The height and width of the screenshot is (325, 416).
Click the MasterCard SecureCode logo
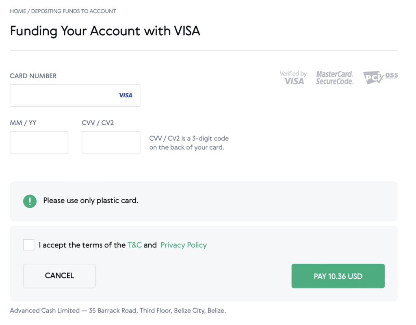335,77
